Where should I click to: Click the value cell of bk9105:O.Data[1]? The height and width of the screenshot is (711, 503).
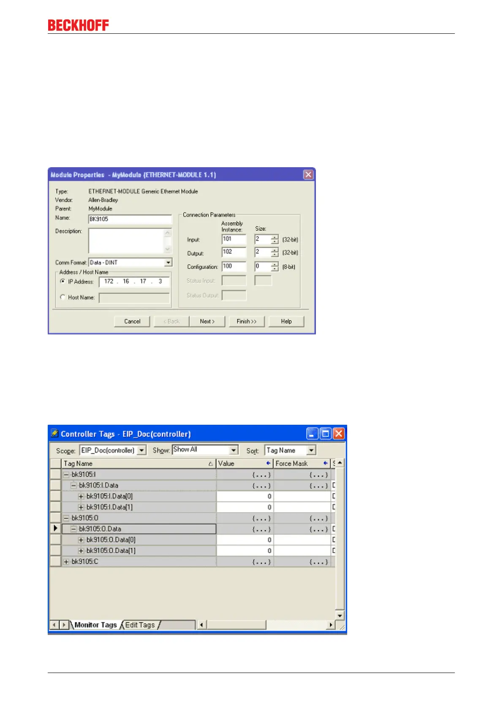[245, 551]
